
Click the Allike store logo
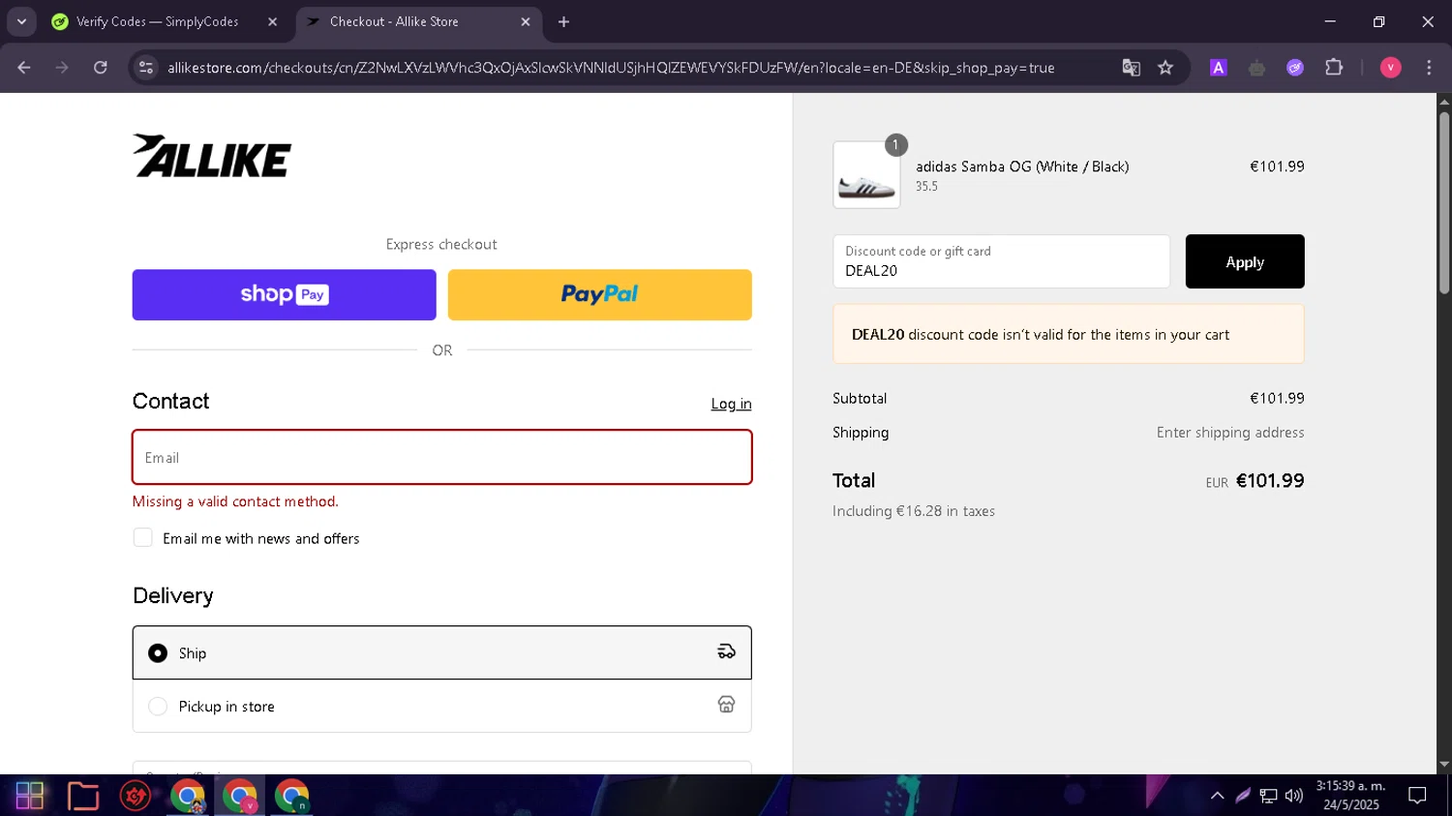pyautogui.click(x=212, y=156)
